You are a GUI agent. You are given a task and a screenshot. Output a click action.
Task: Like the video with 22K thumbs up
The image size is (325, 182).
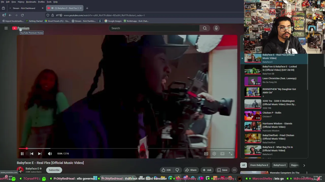(x=166, y=170)
